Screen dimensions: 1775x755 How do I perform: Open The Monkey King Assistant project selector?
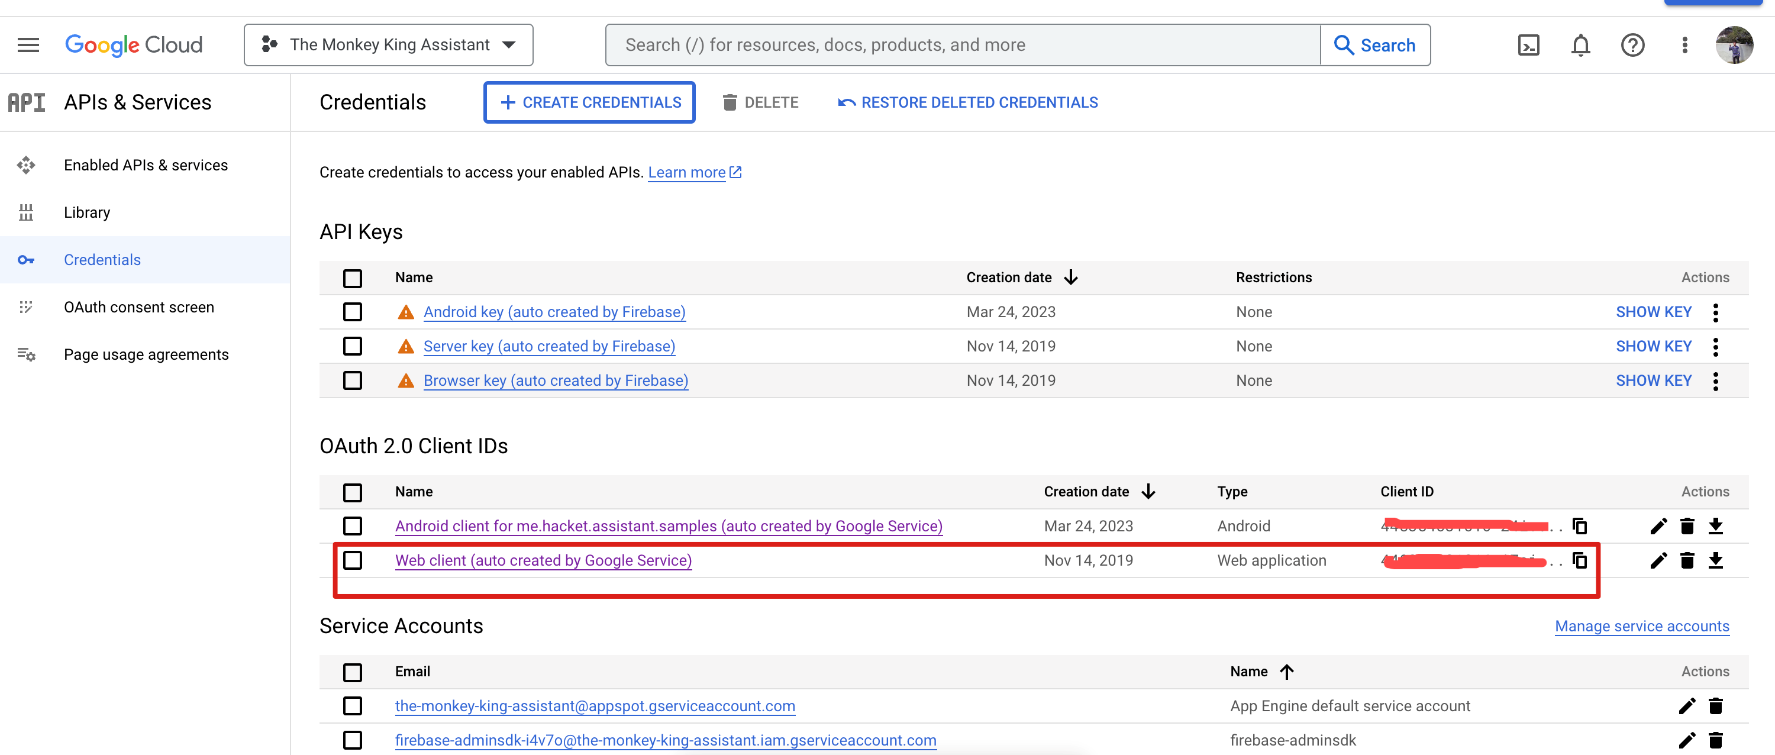point(388,46)
